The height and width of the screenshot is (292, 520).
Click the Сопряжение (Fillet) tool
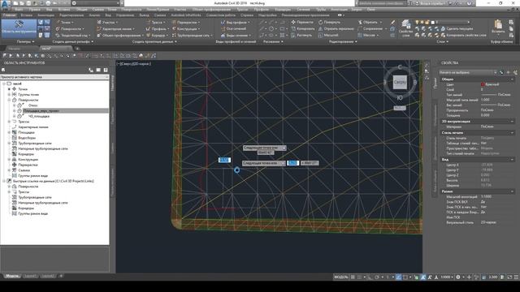tap(372, 29)
